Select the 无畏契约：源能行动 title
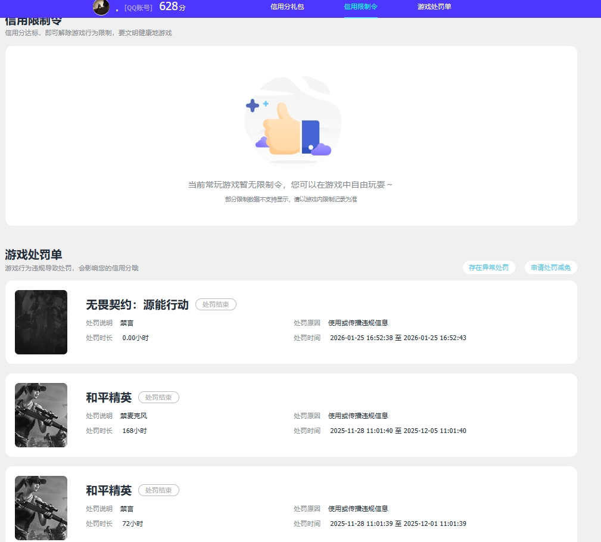This screenshot has height=542, width=601. point(137,305)
